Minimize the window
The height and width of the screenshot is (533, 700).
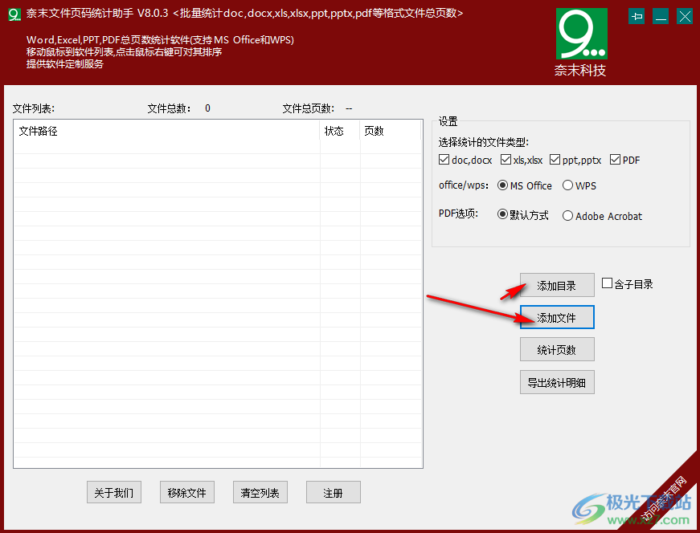click(661, 17)
